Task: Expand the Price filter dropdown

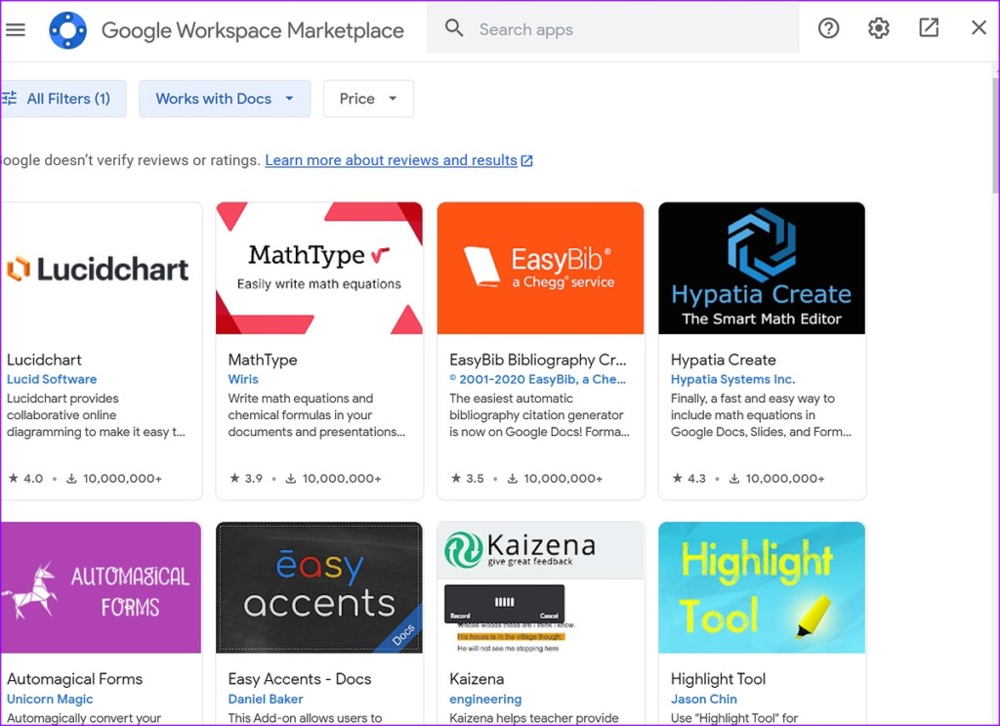Action: (x=368, y=99)
